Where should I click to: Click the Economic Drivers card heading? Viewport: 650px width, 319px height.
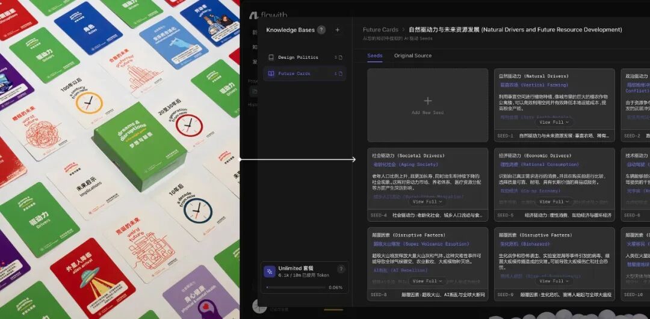[535, 156]
